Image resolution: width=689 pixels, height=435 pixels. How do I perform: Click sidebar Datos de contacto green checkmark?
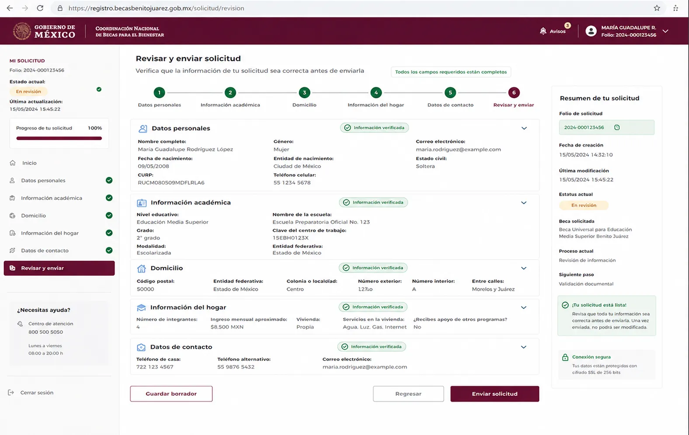[109, 250]
